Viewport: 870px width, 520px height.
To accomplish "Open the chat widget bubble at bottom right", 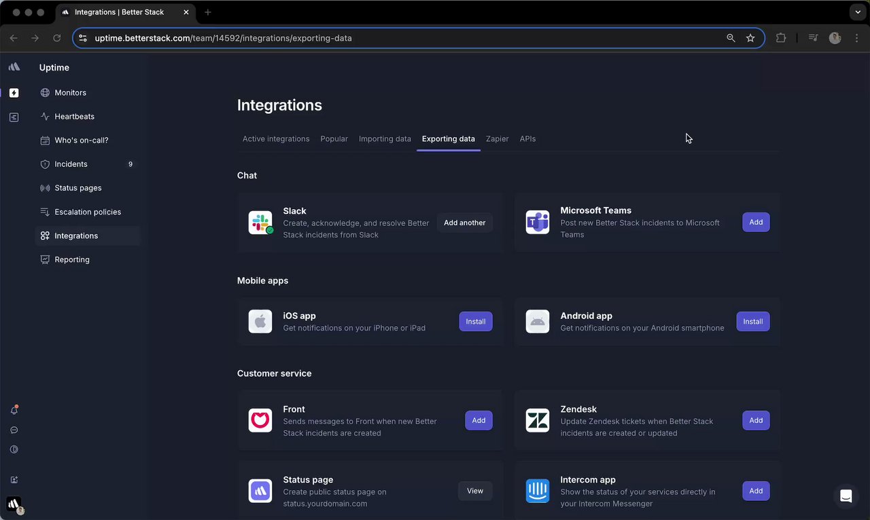I will click(846, 496).
